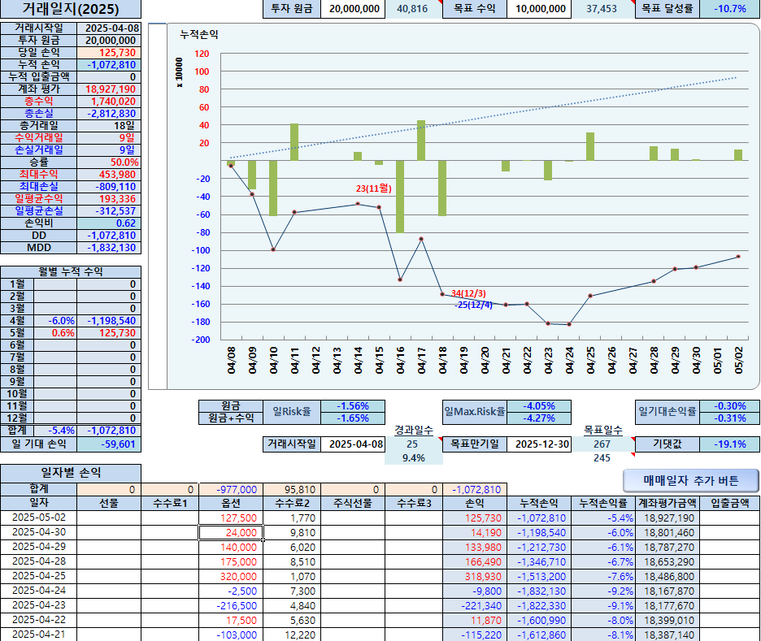Click the 4월 monthly profit -1,198,540
This screenshot has height=641, width=761.
pyautogui.click(x=109, y=321)
